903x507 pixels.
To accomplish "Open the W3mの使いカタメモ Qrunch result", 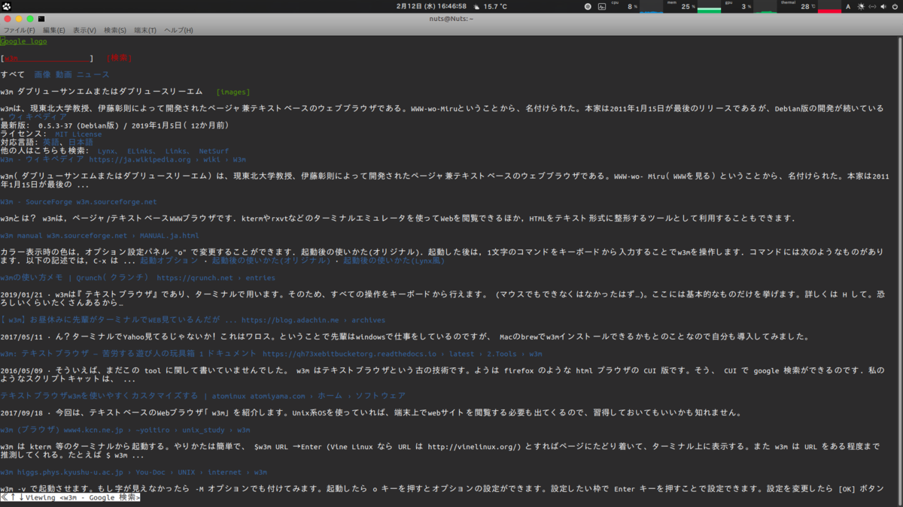I will 138,278.
